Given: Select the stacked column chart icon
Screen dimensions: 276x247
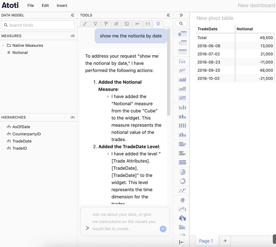Looking at the screenshot, I should point(182,107).
